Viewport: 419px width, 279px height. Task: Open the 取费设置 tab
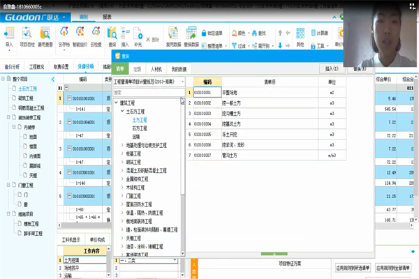(x=61, y=67)
